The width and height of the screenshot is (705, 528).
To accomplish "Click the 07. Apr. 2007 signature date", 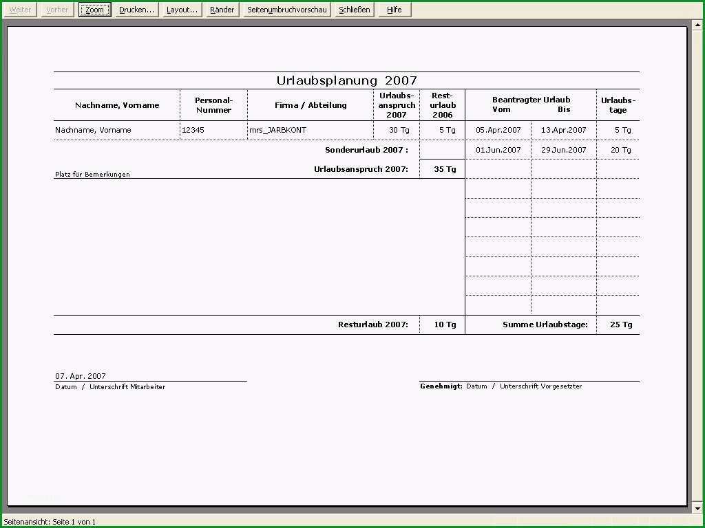I will [x=81, y=376].
